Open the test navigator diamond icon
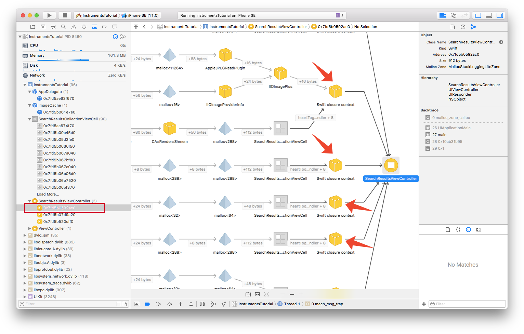This screenshot has width=524, height=334. (84, 27)
